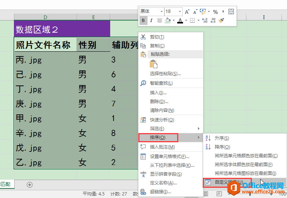Decrease decimal places
The image size is (287, 198).
coord(213,21)
